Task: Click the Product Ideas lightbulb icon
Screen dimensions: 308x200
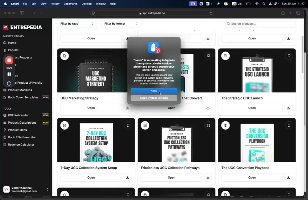Action: [5, 130]
